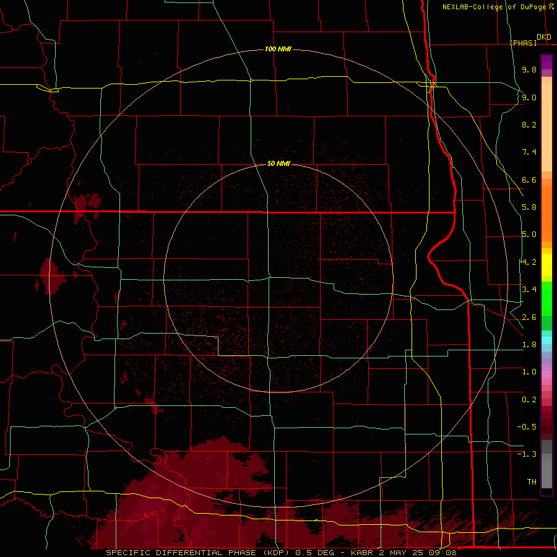Click the TH threshold label on the scale

click(x=532, y=482)
